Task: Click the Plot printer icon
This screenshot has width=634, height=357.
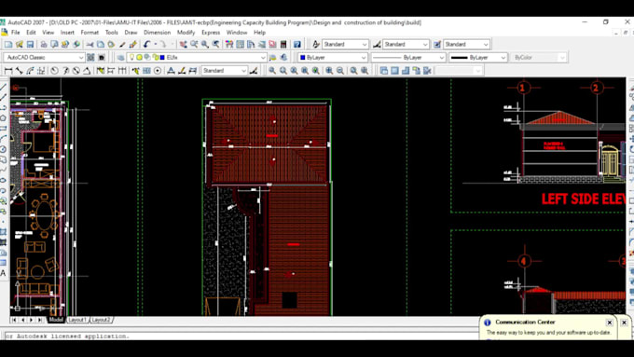Action: coord(44,44)
